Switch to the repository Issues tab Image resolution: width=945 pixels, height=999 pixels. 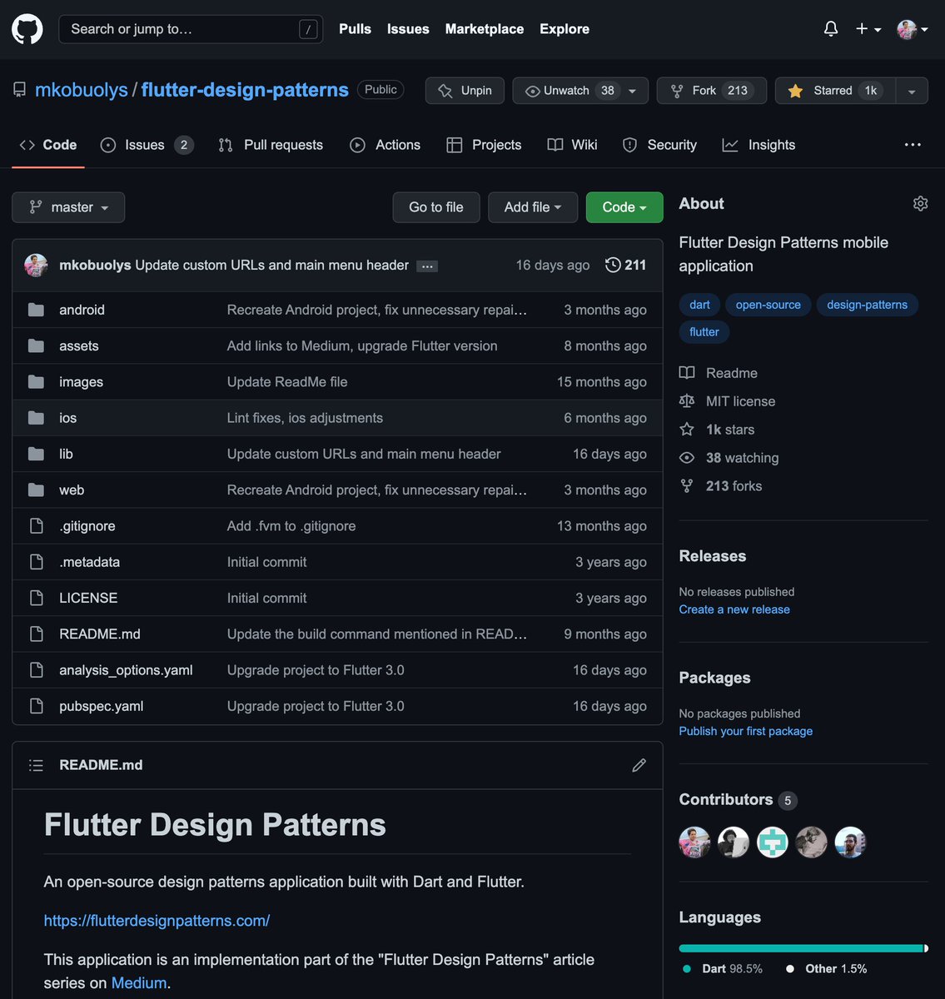(147, 145)
